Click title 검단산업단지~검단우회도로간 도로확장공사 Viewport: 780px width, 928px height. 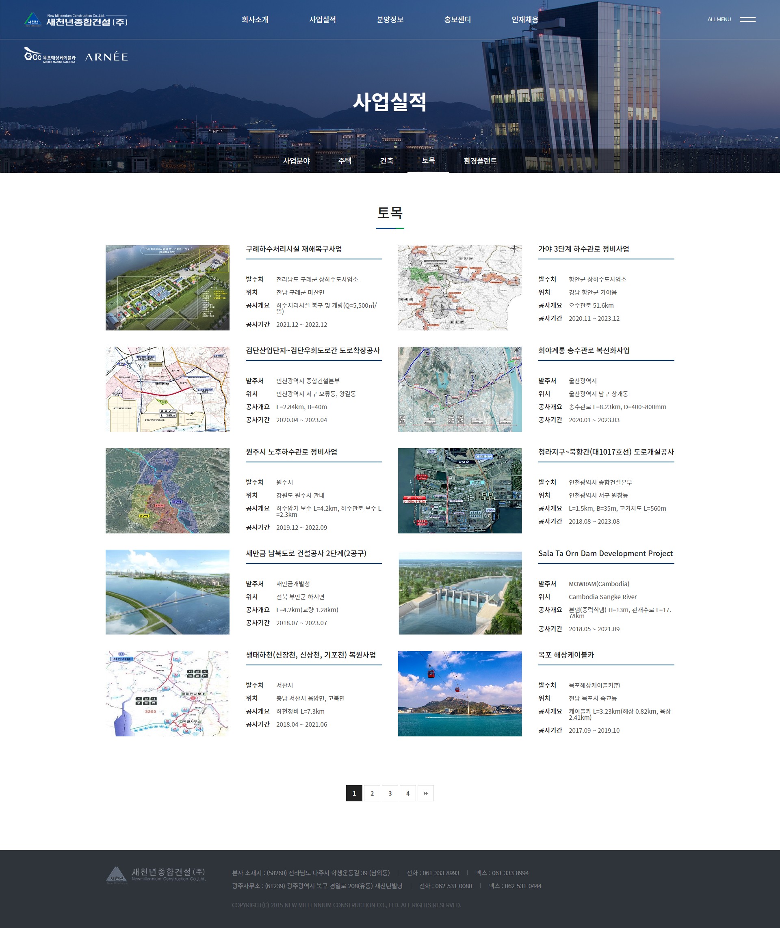(313, 350)
